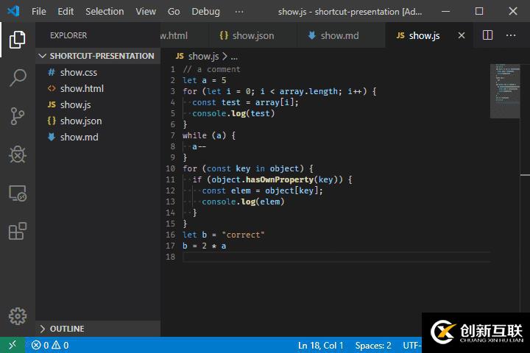Image resolution: width=530 pixels, height=353 pixels.
Task: Switch to the partially visible show.html tab
Action: [184, 35]
